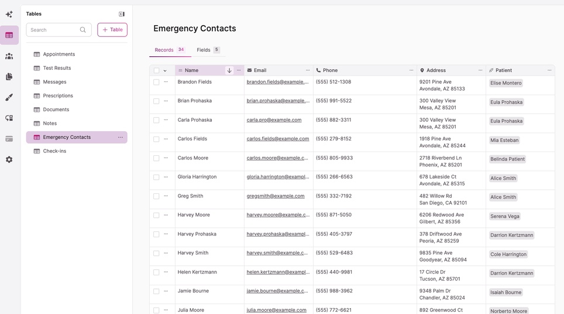Open row menu for Carlos Fields

click(166, 139)
